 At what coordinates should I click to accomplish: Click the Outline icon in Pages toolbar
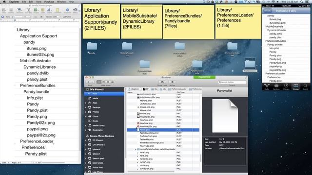click(11, 10)
